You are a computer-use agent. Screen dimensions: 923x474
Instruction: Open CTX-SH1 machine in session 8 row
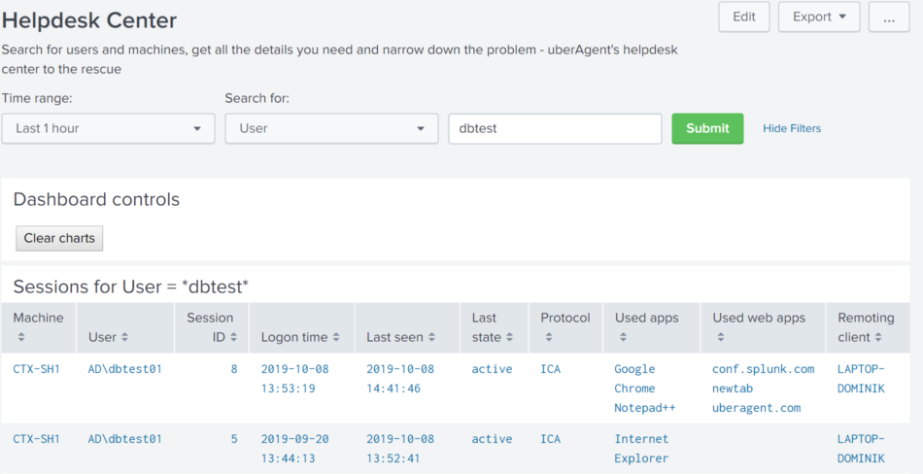(x=36, y=369)
